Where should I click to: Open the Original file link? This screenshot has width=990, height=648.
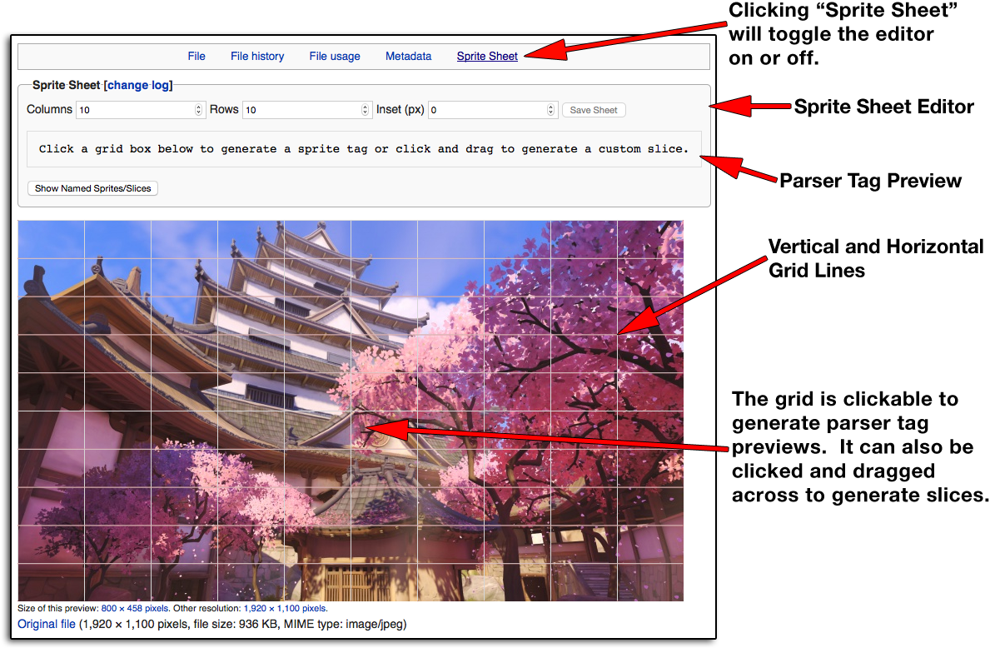pos(47,624)
